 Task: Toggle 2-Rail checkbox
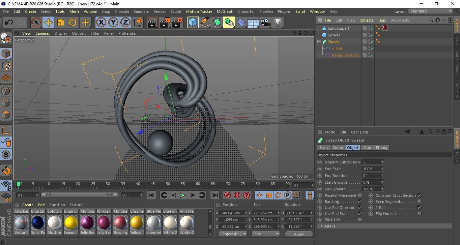click(420, 208)
